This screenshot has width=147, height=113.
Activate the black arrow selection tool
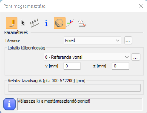pyautogui.click(x=23, y=23)
